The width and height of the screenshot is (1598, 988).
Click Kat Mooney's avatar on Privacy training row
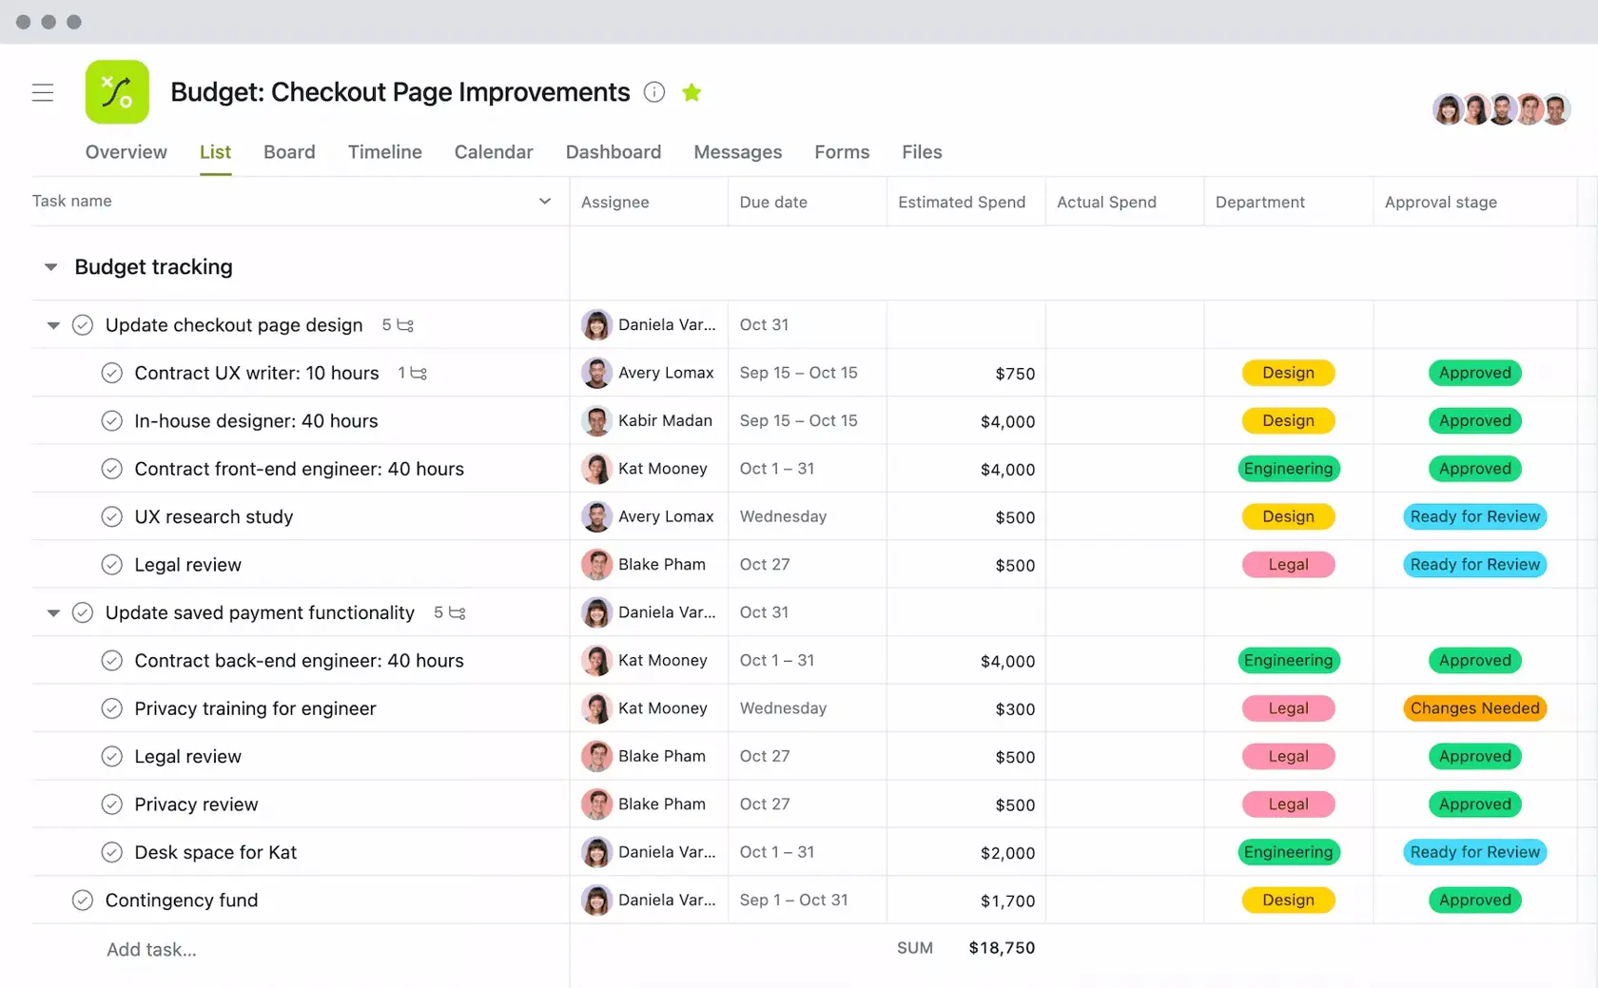[595, 707]
